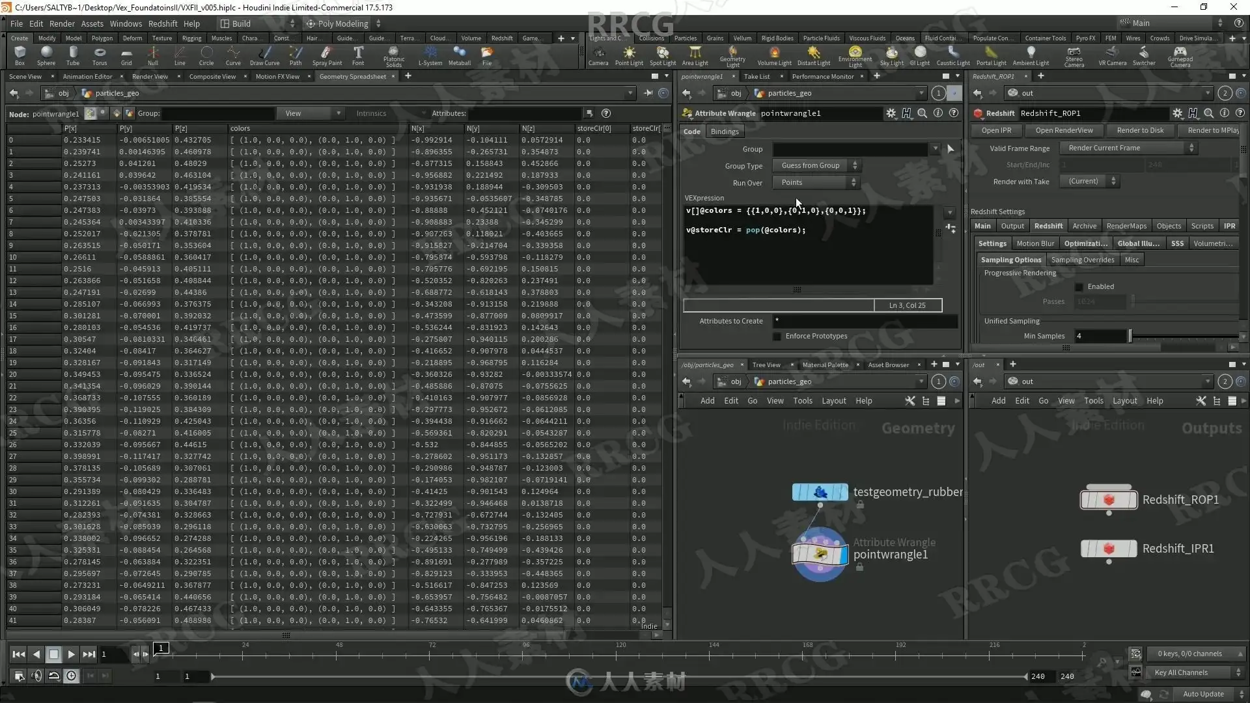Click the Open IPR button
Screen dimensions: 1250x703
996,130
